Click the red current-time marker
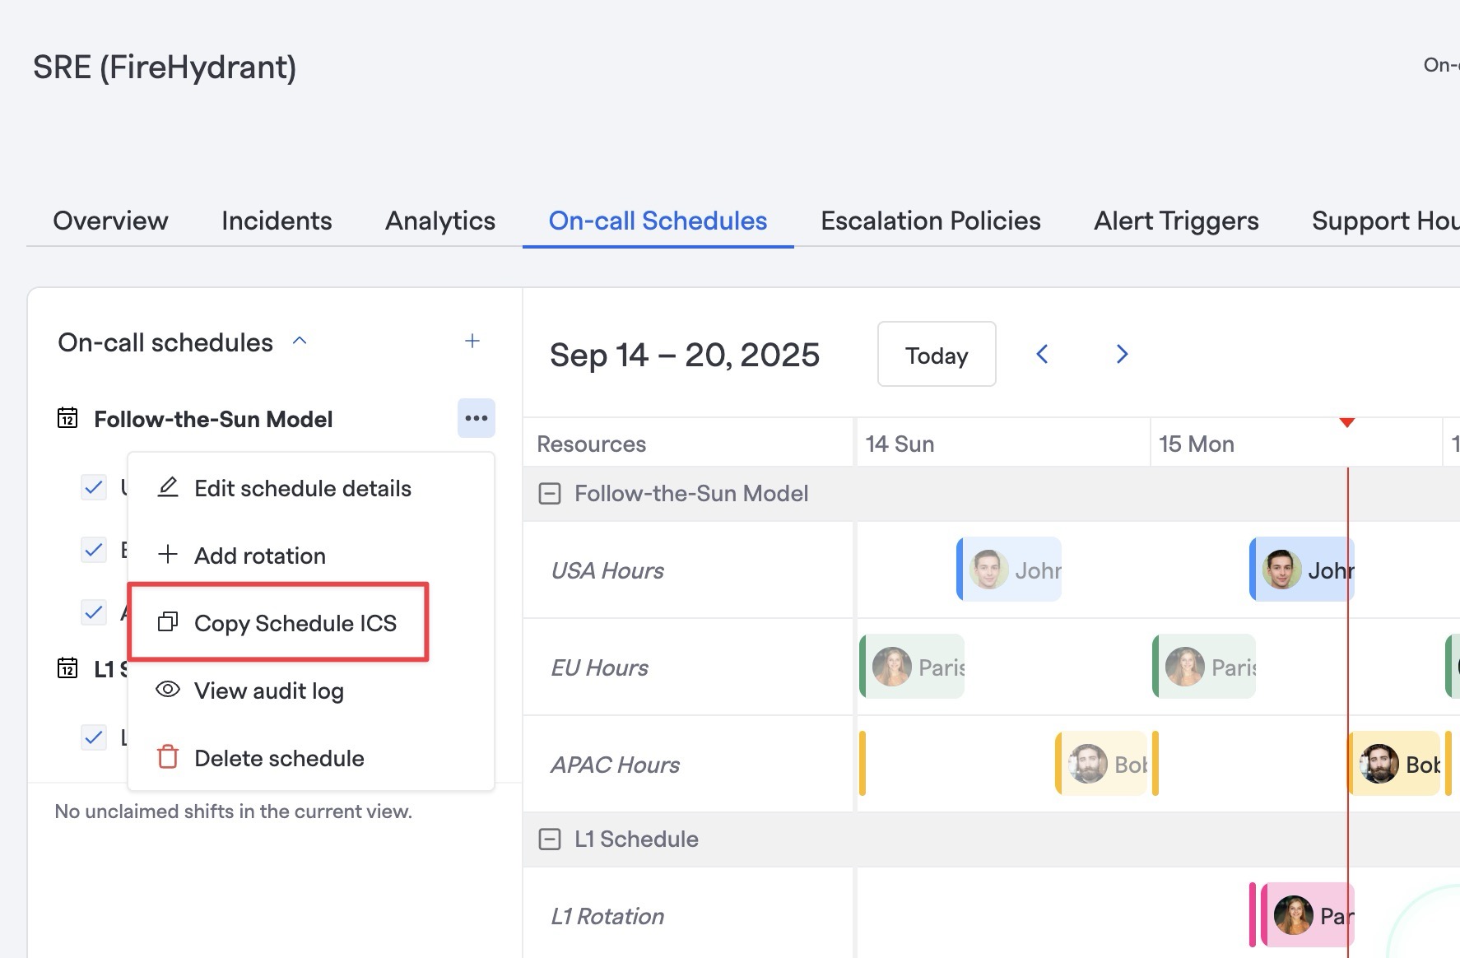This screenshot has width=1460, height=958. point(1347,422)
